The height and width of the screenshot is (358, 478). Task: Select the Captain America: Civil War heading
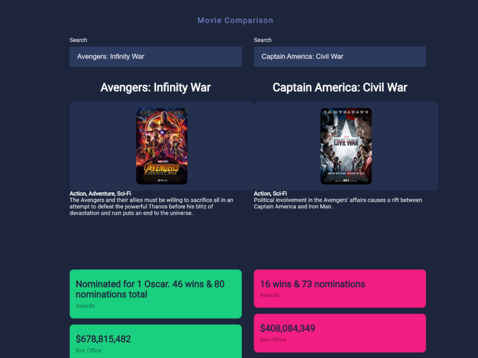point(340,87)
